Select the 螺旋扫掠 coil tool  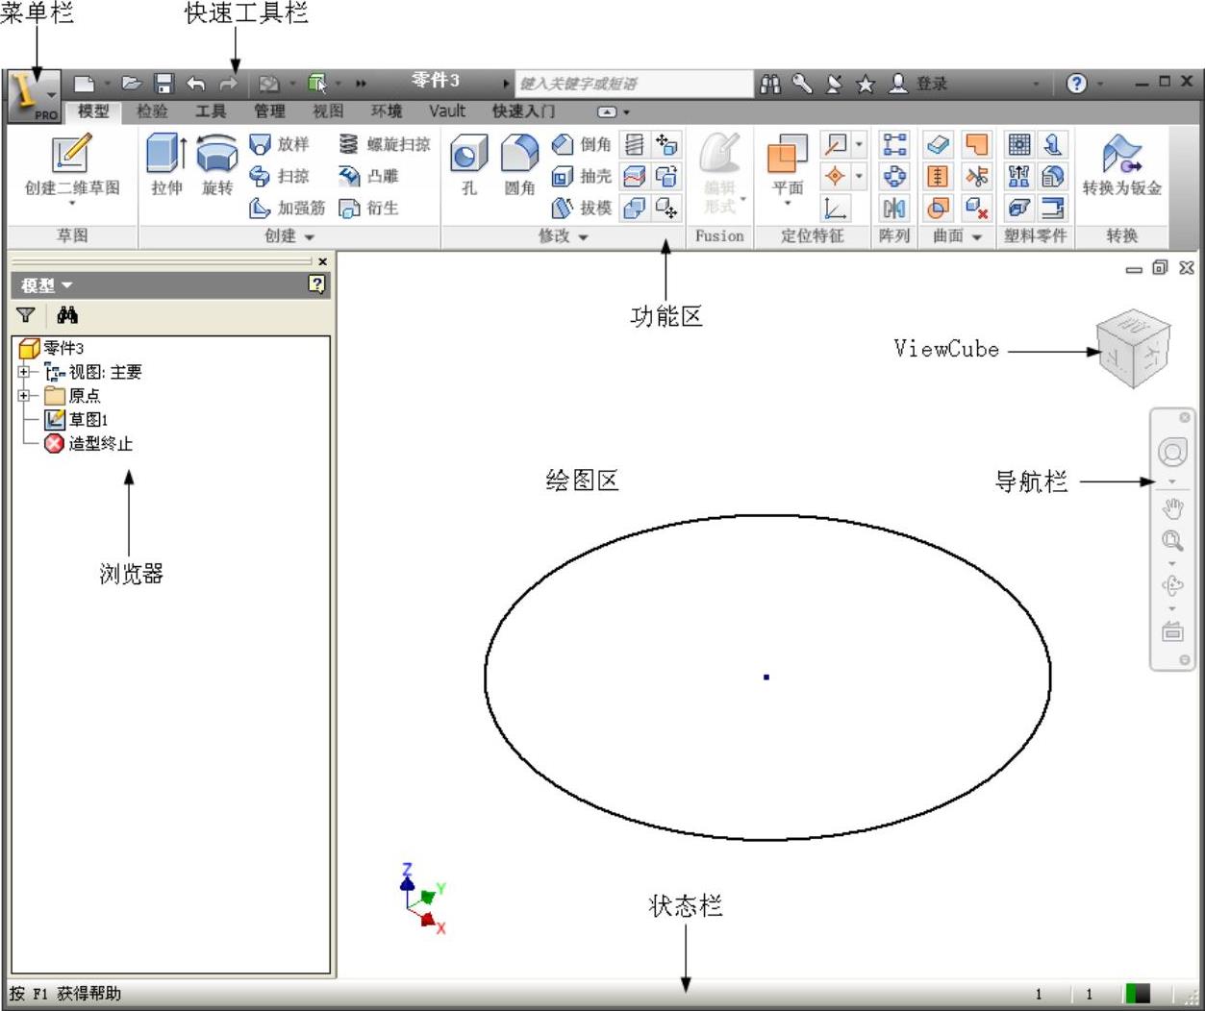(385, 144)
